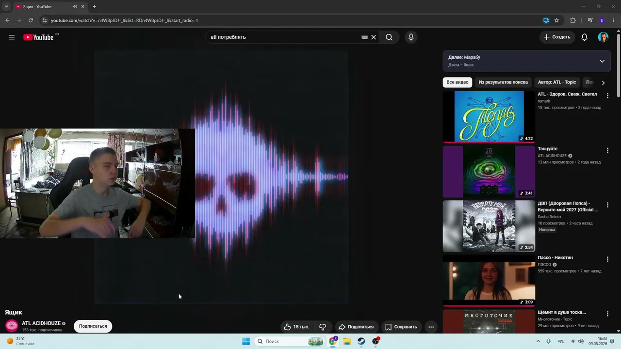Run search with the magnifier button
Viewport: 621px width, 349px height.
(389, 37)
